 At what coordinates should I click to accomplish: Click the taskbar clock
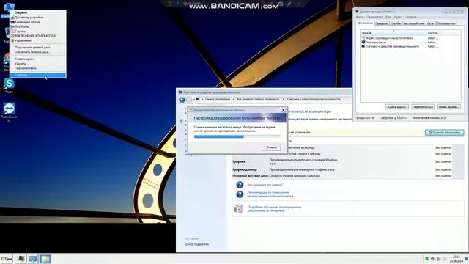[x=456, y=259]
